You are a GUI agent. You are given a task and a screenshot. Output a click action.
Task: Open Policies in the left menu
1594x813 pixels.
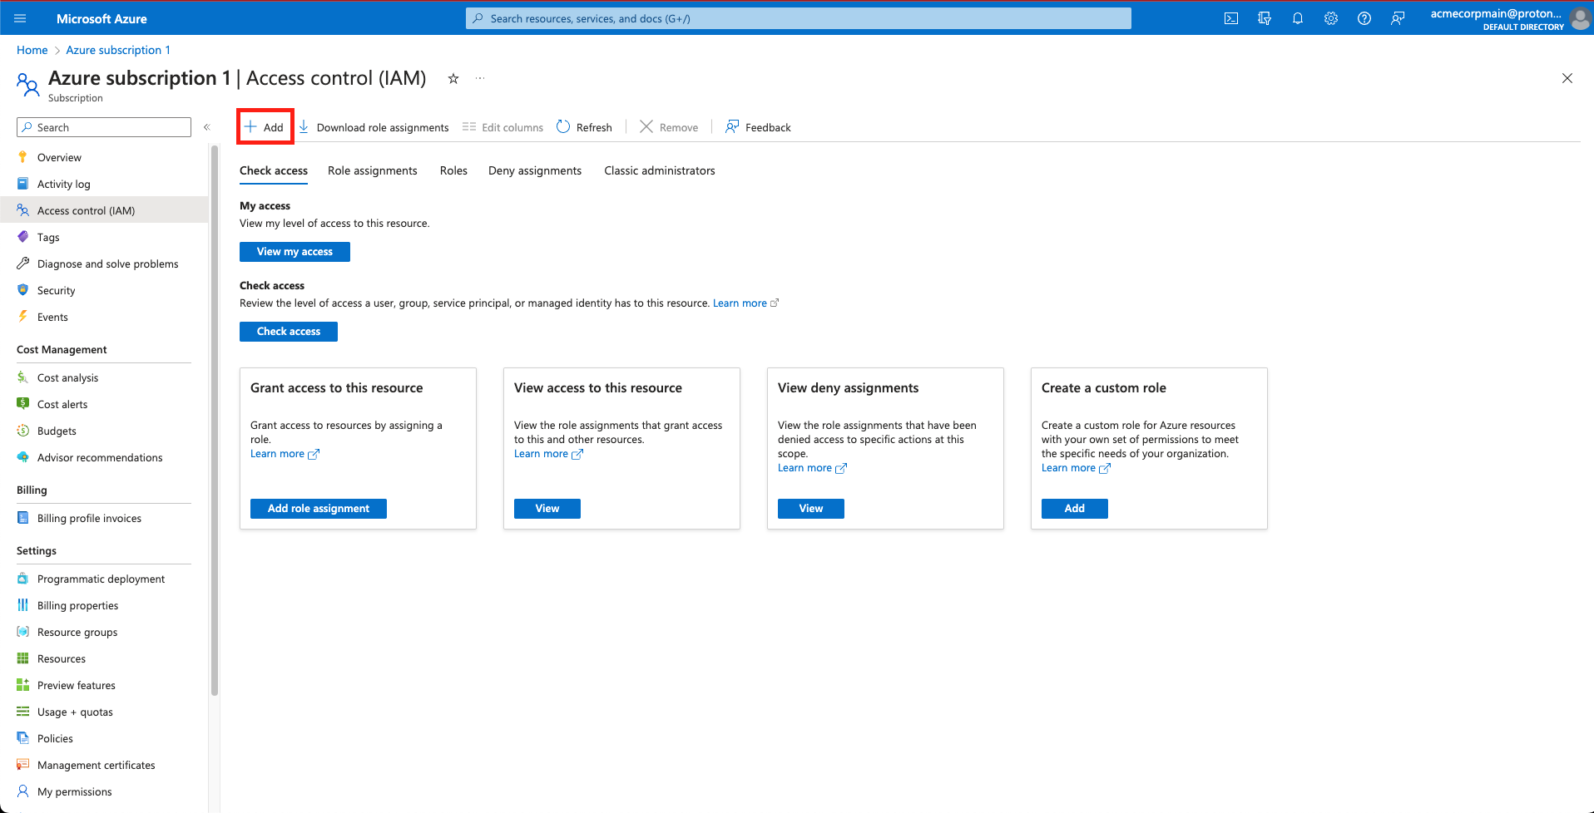[104, 738]
